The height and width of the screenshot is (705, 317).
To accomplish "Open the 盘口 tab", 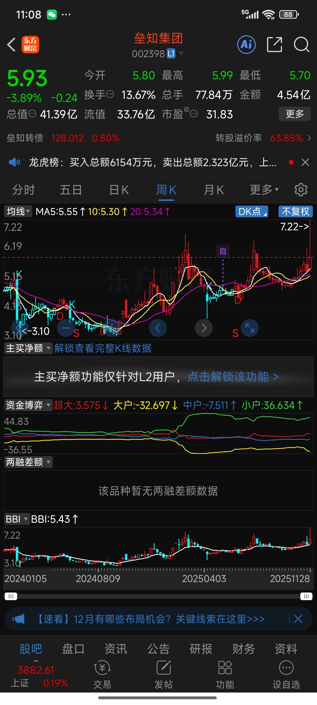I will tap(73, 649).
